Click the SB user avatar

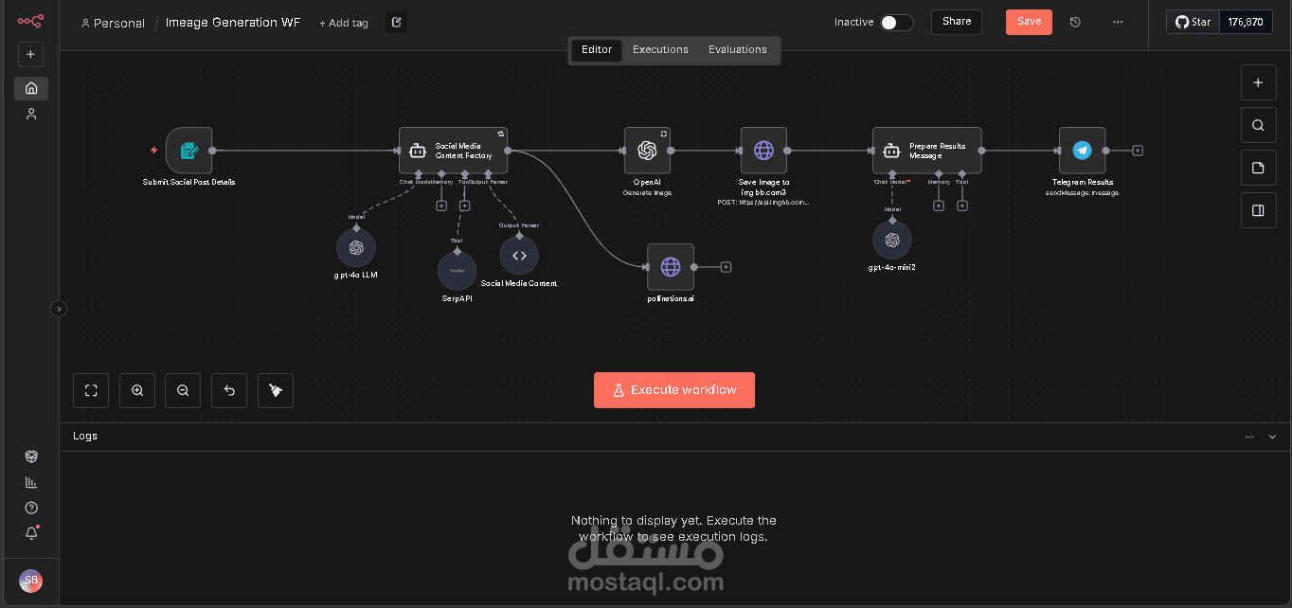31,581
